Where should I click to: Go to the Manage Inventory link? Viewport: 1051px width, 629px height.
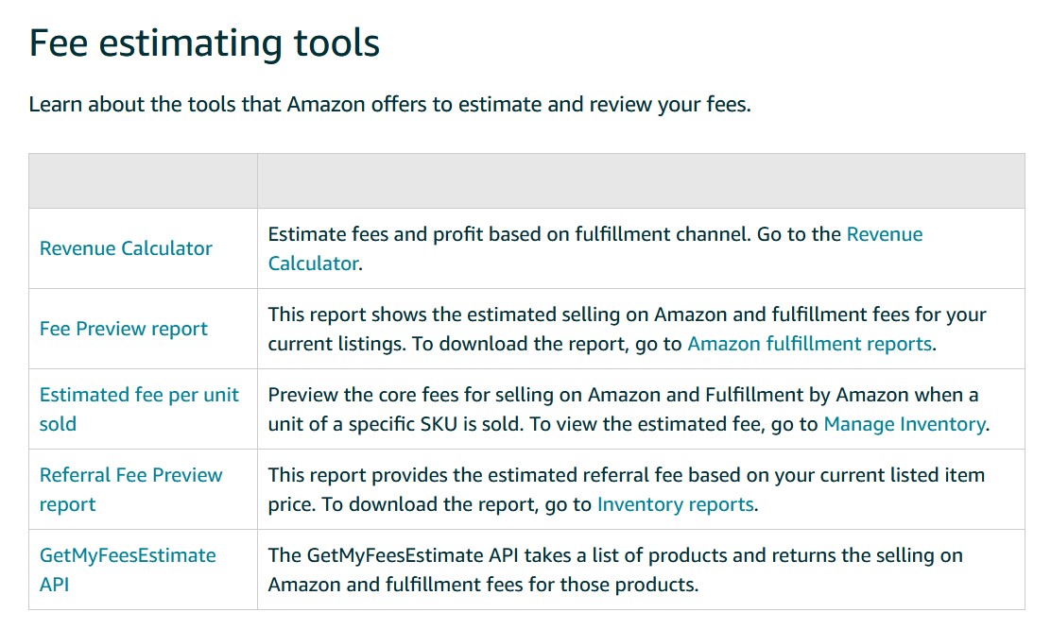coord(905,424)
